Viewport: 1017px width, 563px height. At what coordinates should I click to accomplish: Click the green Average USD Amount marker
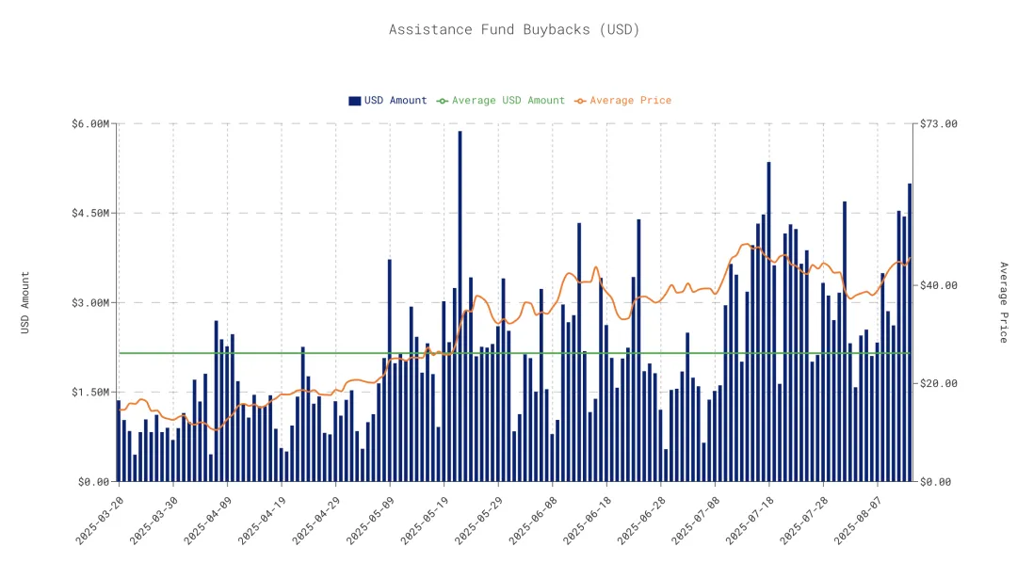click(443, 101)
